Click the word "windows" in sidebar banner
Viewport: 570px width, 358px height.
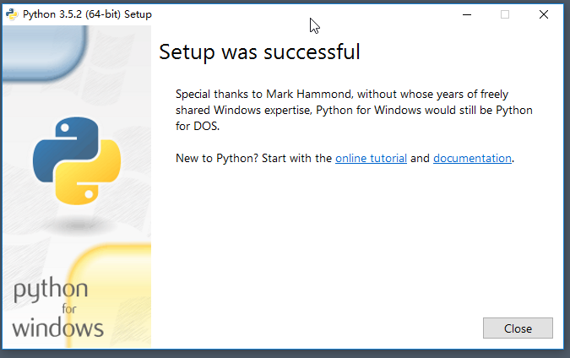(57, 328)
